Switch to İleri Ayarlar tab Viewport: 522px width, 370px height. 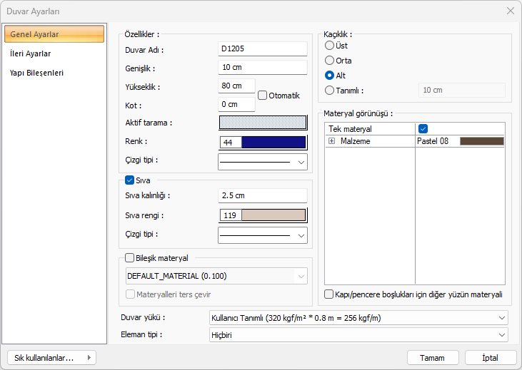coord(30,53)
